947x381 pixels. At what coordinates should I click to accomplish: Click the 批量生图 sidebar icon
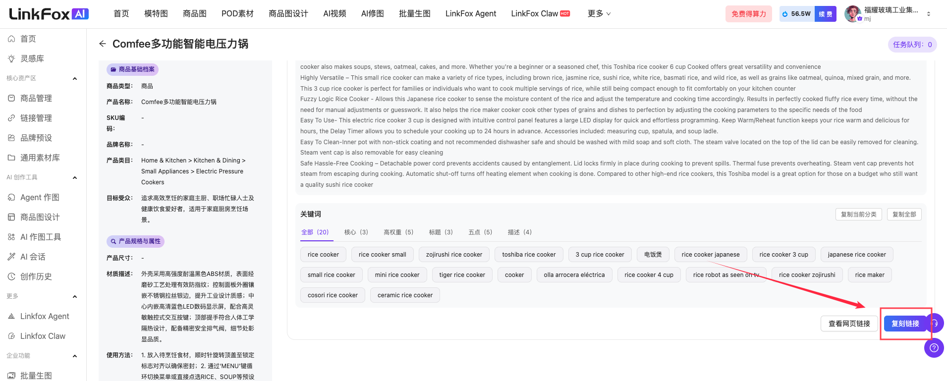click(x=11, y=376)
